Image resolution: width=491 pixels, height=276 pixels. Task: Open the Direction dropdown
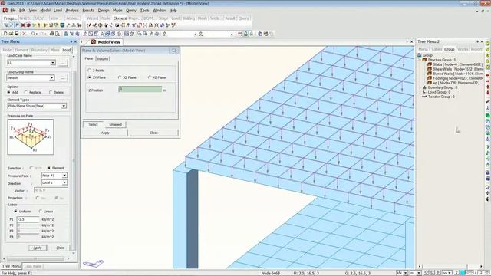(64, 182)
